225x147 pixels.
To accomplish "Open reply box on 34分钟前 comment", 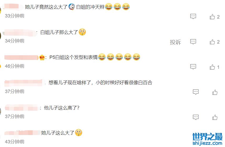I will 193,42.
